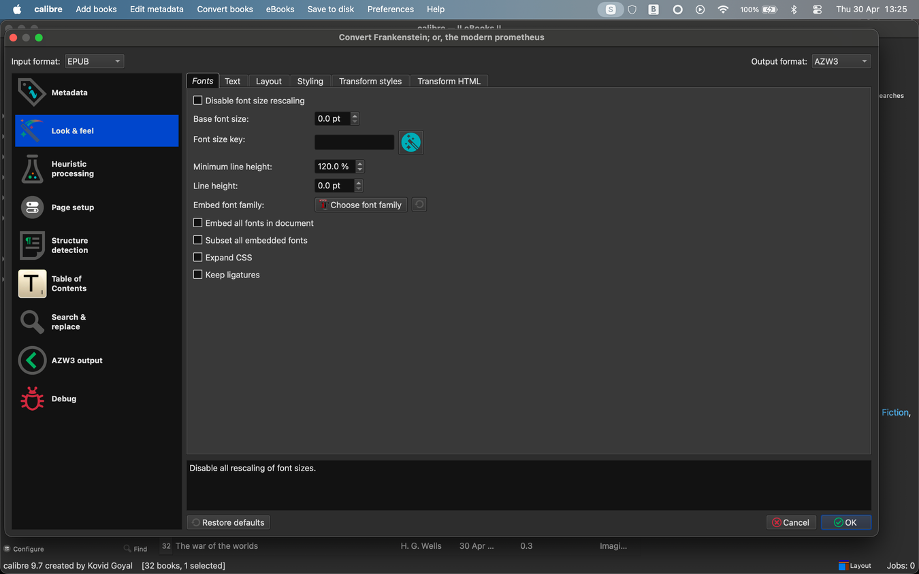Viewport: 919px width, 574px height.
Task: Increase the Line height value
Action: pyautogui.click(x=359, y=182)
